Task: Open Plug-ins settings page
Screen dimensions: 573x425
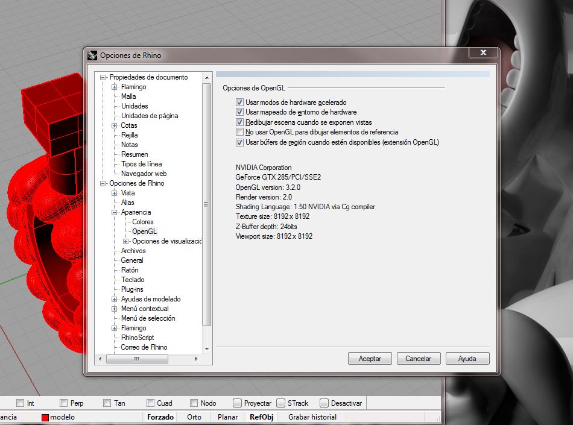Action: [x=132, y=289]
